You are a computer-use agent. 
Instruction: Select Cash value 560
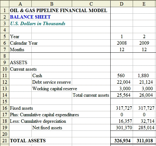[x=122, y=76]
